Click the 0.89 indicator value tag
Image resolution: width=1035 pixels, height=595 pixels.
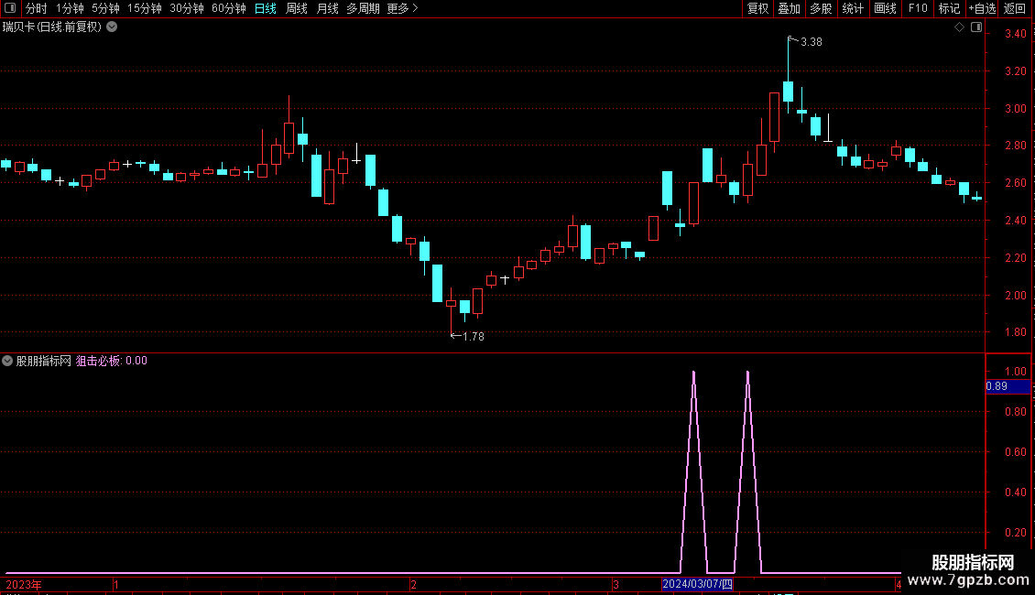click(1008, 386)
